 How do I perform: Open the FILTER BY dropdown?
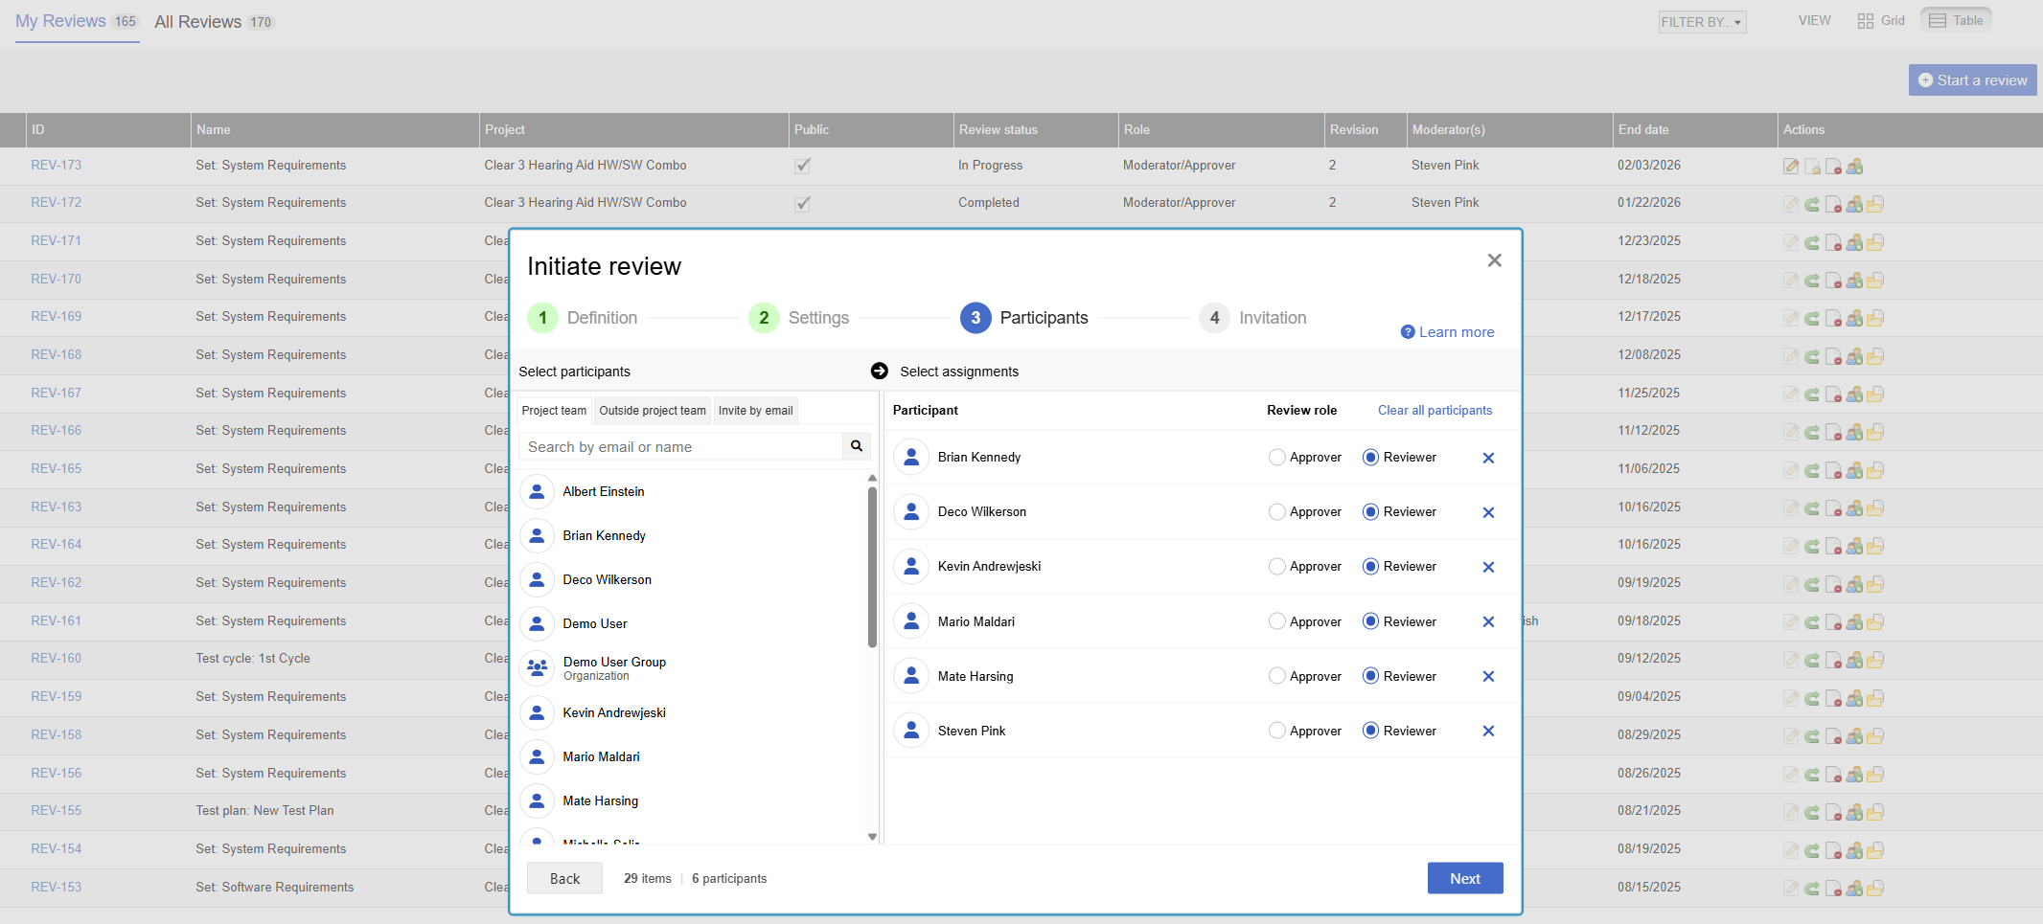(x=1702, y=22)
